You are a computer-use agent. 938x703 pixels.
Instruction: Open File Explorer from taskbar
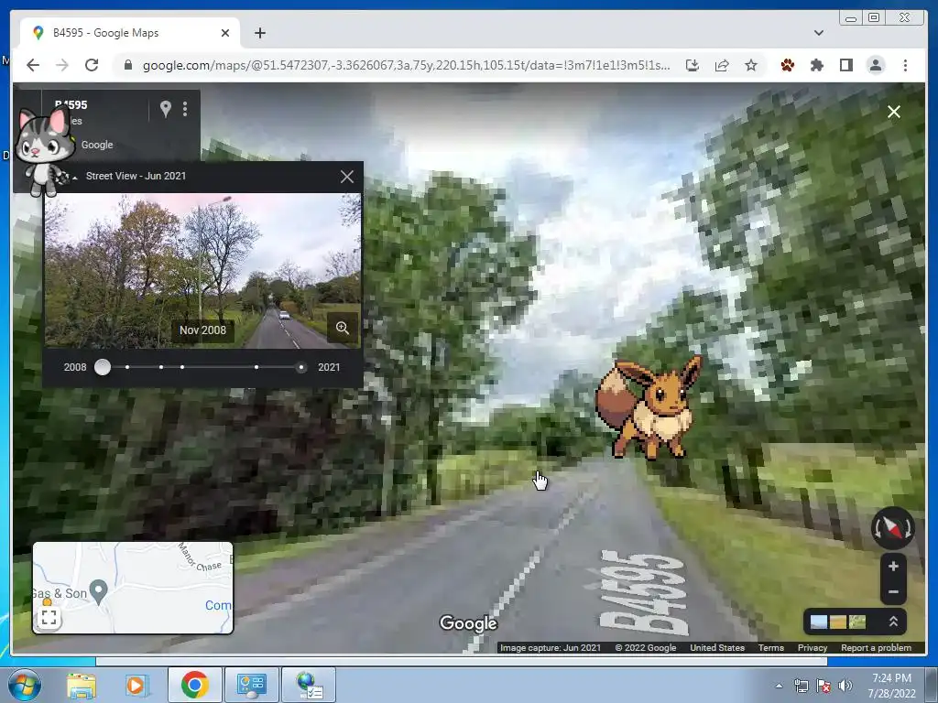click(82, 685)
